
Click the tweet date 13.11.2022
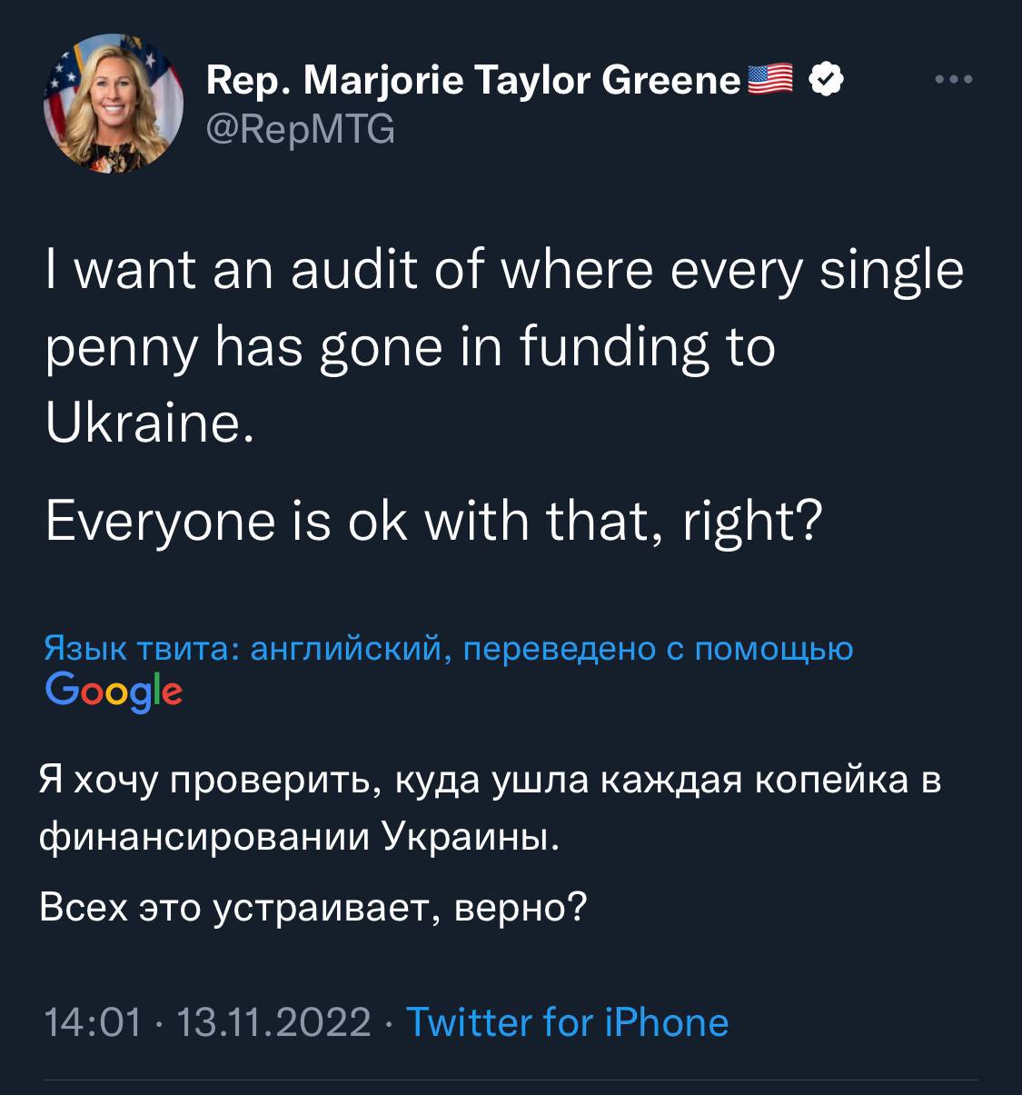[x=273, y=1022]
